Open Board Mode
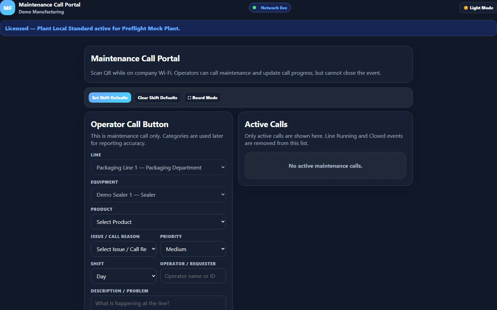Image resolution: width=497 pixels, height=310 pixels. [203, 97]
